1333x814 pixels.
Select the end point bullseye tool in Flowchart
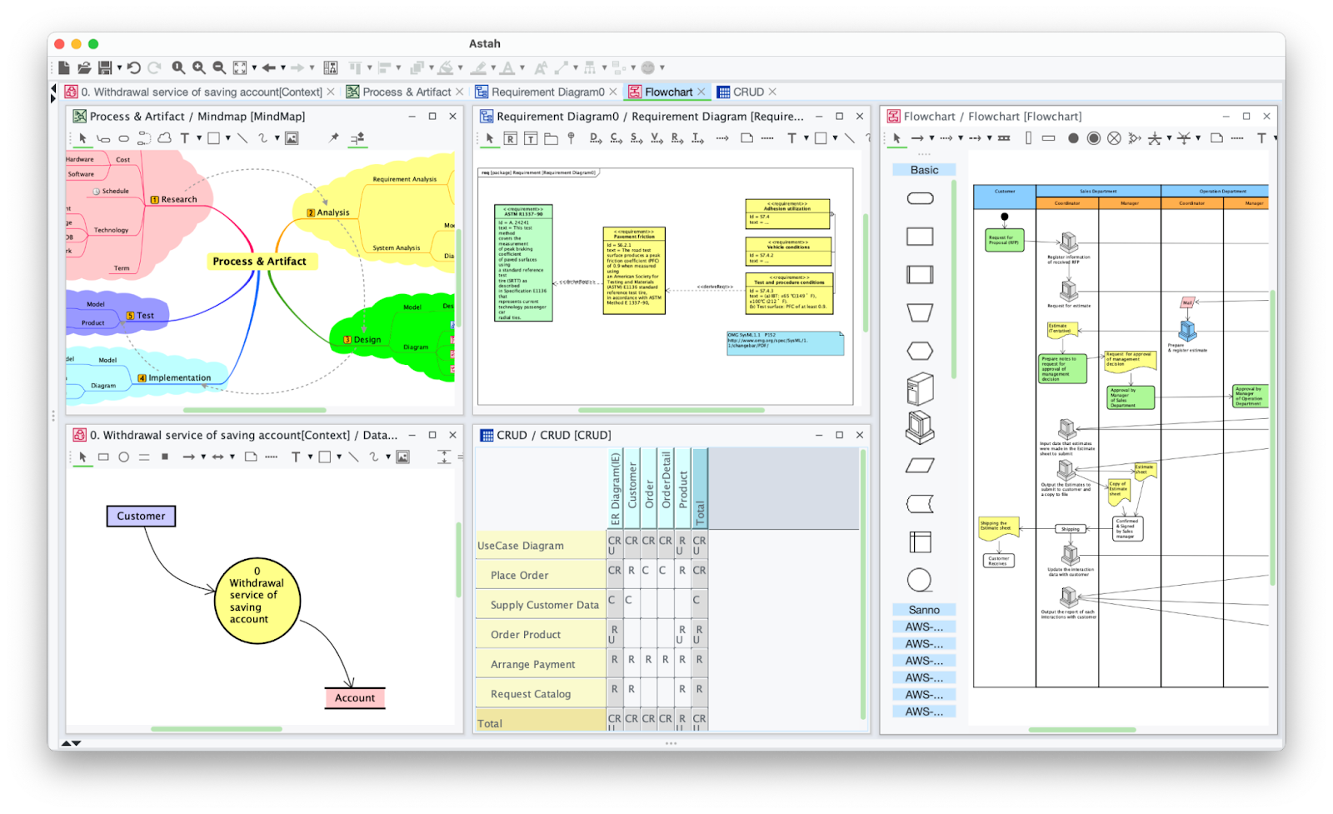tap(1094, 138)
